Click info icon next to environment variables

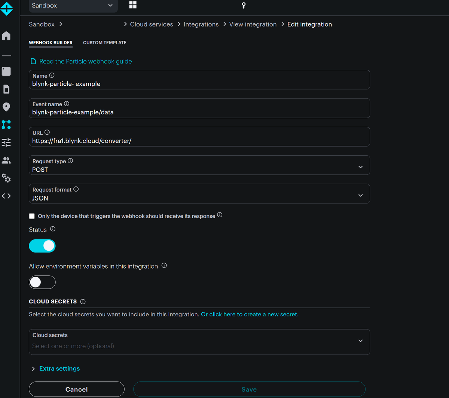(164, 266)
